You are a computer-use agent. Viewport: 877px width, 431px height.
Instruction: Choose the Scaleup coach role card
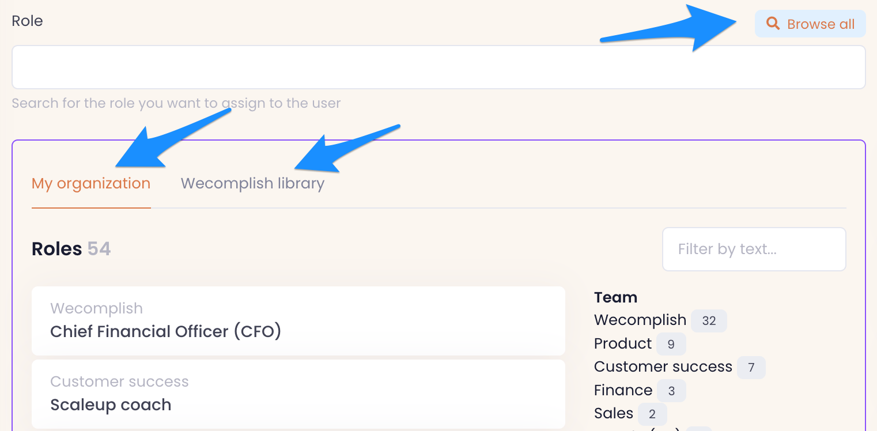tap(298, 394)
